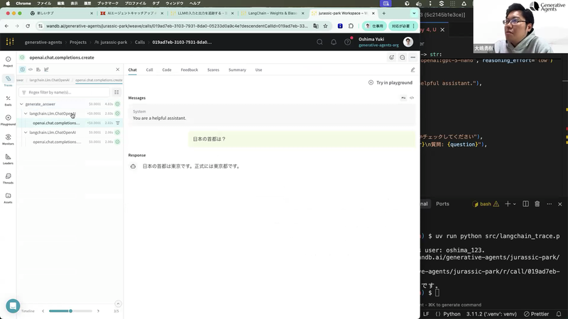Switch to the Summary tab
The height and width of the screenshot is (319, 568).
coord(237,69)
